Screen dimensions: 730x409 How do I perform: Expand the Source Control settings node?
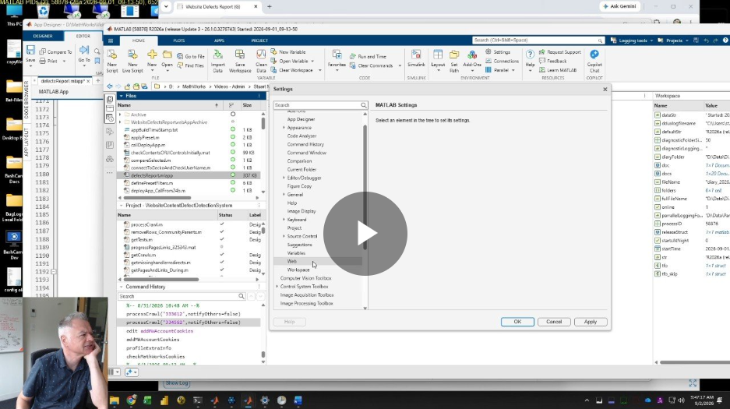pos(284,236)
